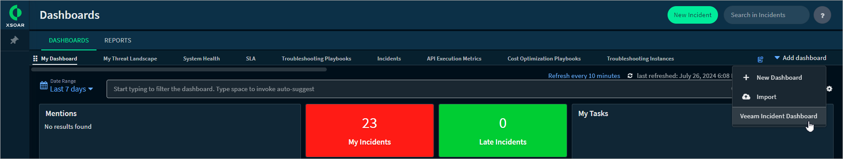Switch to the REPORTS tab
843x159 pixels.
tap(118, 40)
